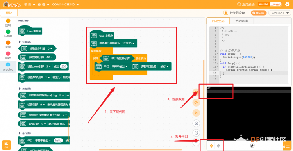Click the hello text field in 串口 block
The image size is (293, 151).
point(58,140)
